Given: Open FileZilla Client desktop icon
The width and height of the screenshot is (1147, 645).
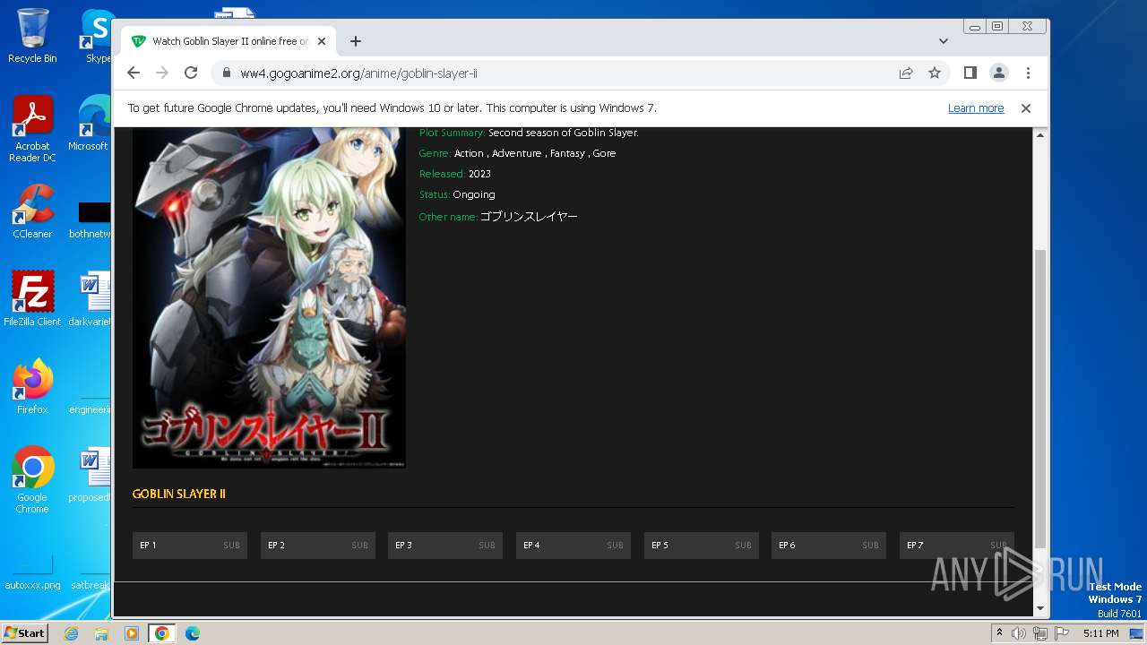Looking at the screenshot, I should [x=32, y=299].
